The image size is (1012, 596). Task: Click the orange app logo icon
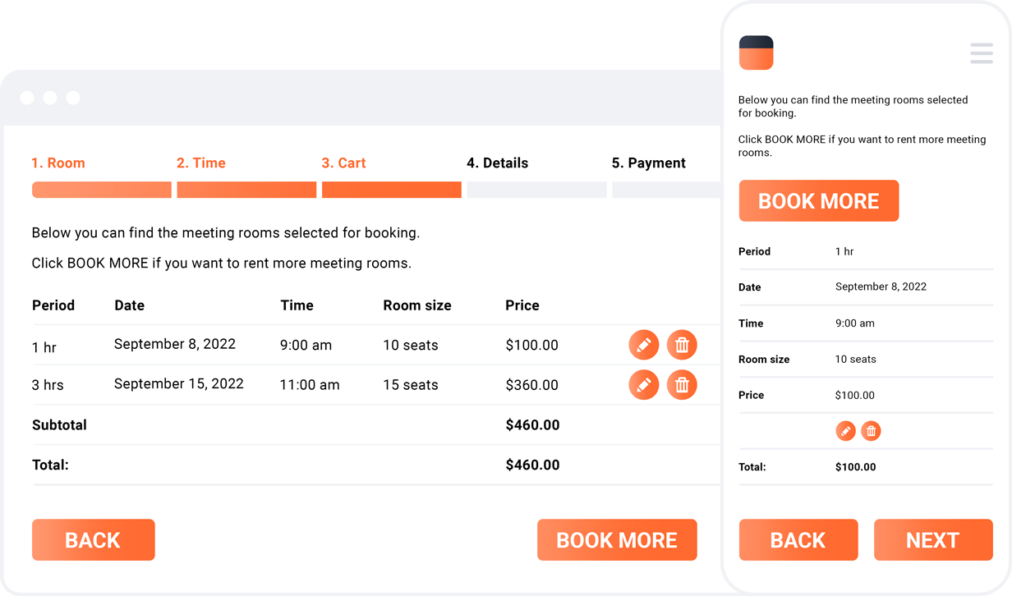click(756, 53)
